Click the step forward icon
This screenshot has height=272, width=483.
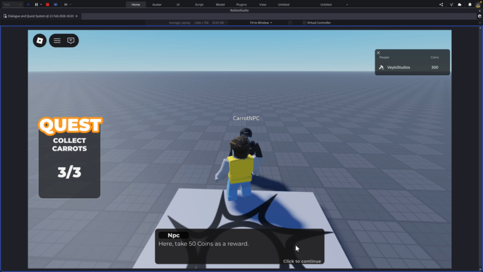point(66,5)
